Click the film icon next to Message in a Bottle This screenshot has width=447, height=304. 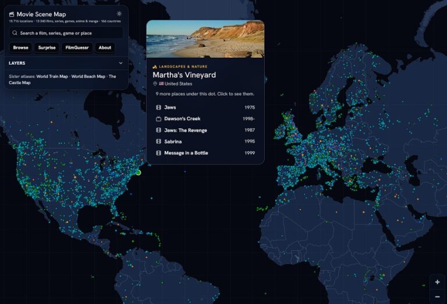coord(158,153)
